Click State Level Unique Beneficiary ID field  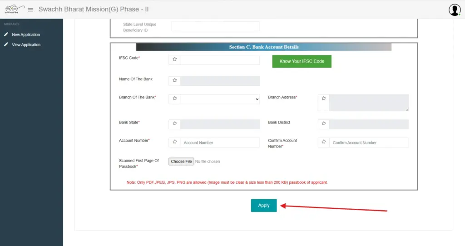click(216, 26)
